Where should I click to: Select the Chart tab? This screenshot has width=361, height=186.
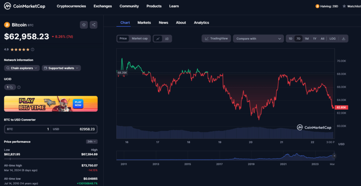[x=125, y=23]
